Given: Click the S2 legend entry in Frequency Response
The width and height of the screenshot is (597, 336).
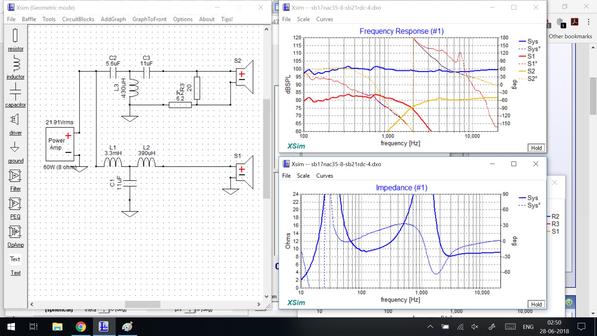Looking at the screenshot, I should tap(527, 71).
